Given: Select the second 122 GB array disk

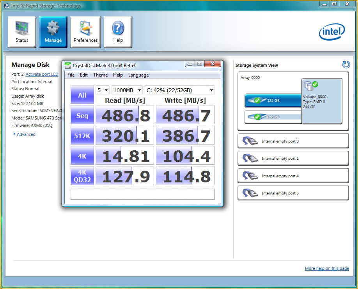Looking at the screenshot, I should (273, 117).
